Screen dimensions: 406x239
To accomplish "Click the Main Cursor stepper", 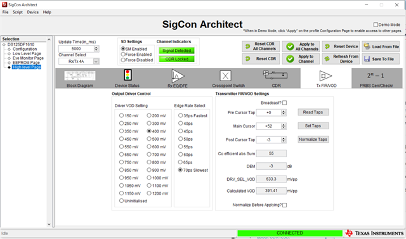I will click(284, 126).
